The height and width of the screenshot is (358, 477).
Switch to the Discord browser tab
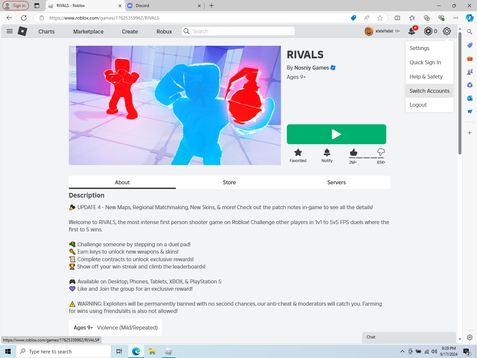pos(165,6)
